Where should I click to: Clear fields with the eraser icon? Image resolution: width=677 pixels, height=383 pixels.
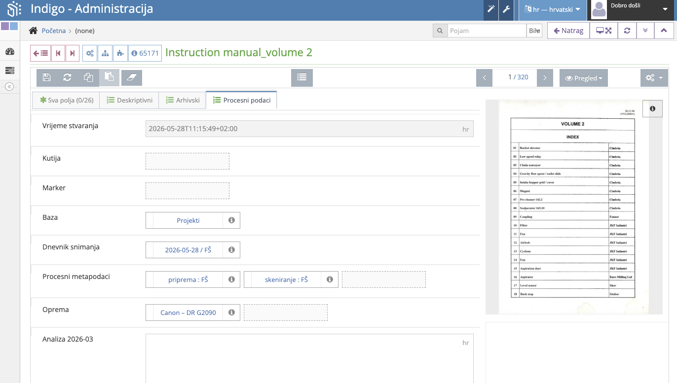132,77
